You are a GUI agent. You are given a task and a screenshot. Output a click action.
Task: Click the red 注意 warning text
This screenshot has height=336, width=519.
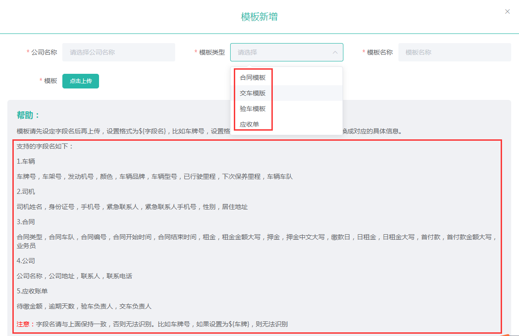pos(23,324)
